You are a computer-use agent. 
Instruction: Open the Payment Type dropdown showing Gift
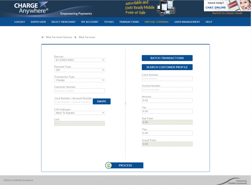click(x=79, y=70)
